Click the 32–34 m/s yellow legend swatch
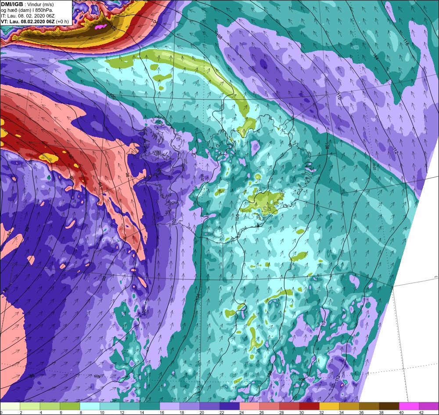This screenshot has height=415, width=439. [329, 406]
